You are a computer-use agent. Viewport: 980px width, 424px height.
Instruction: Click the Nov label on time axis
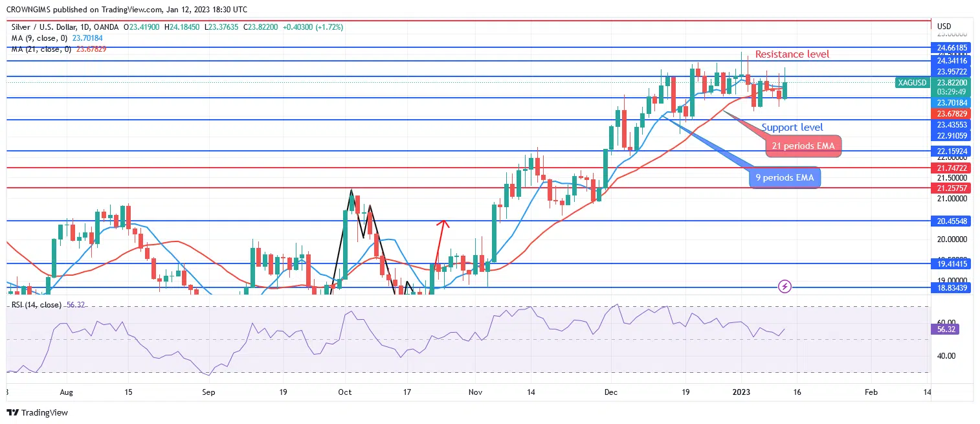click(476, 392)
